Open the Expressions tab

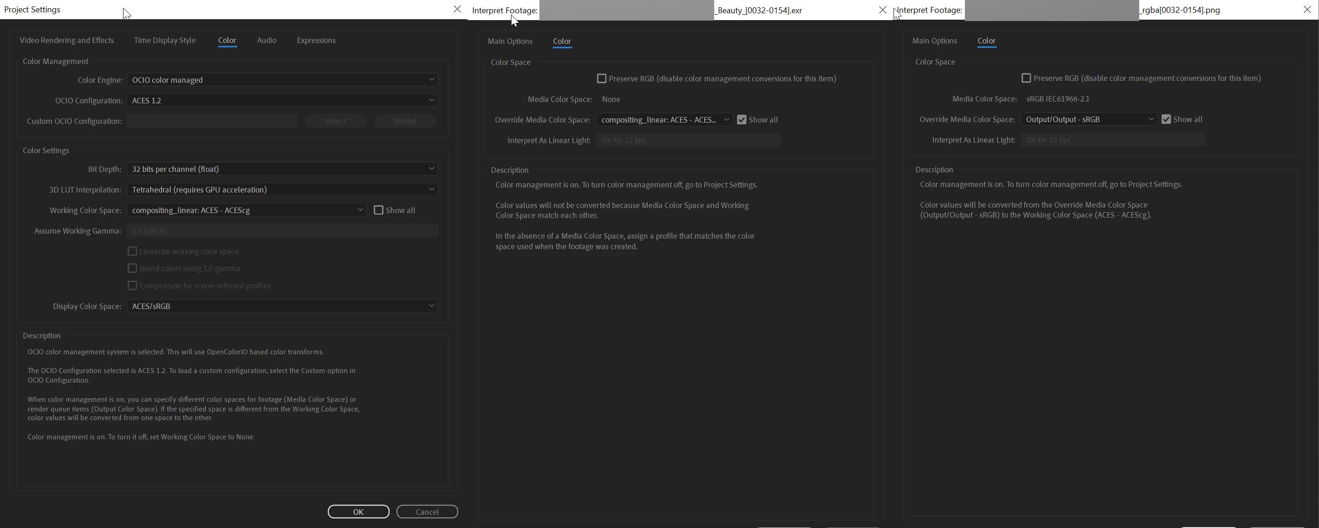point(316,40)
